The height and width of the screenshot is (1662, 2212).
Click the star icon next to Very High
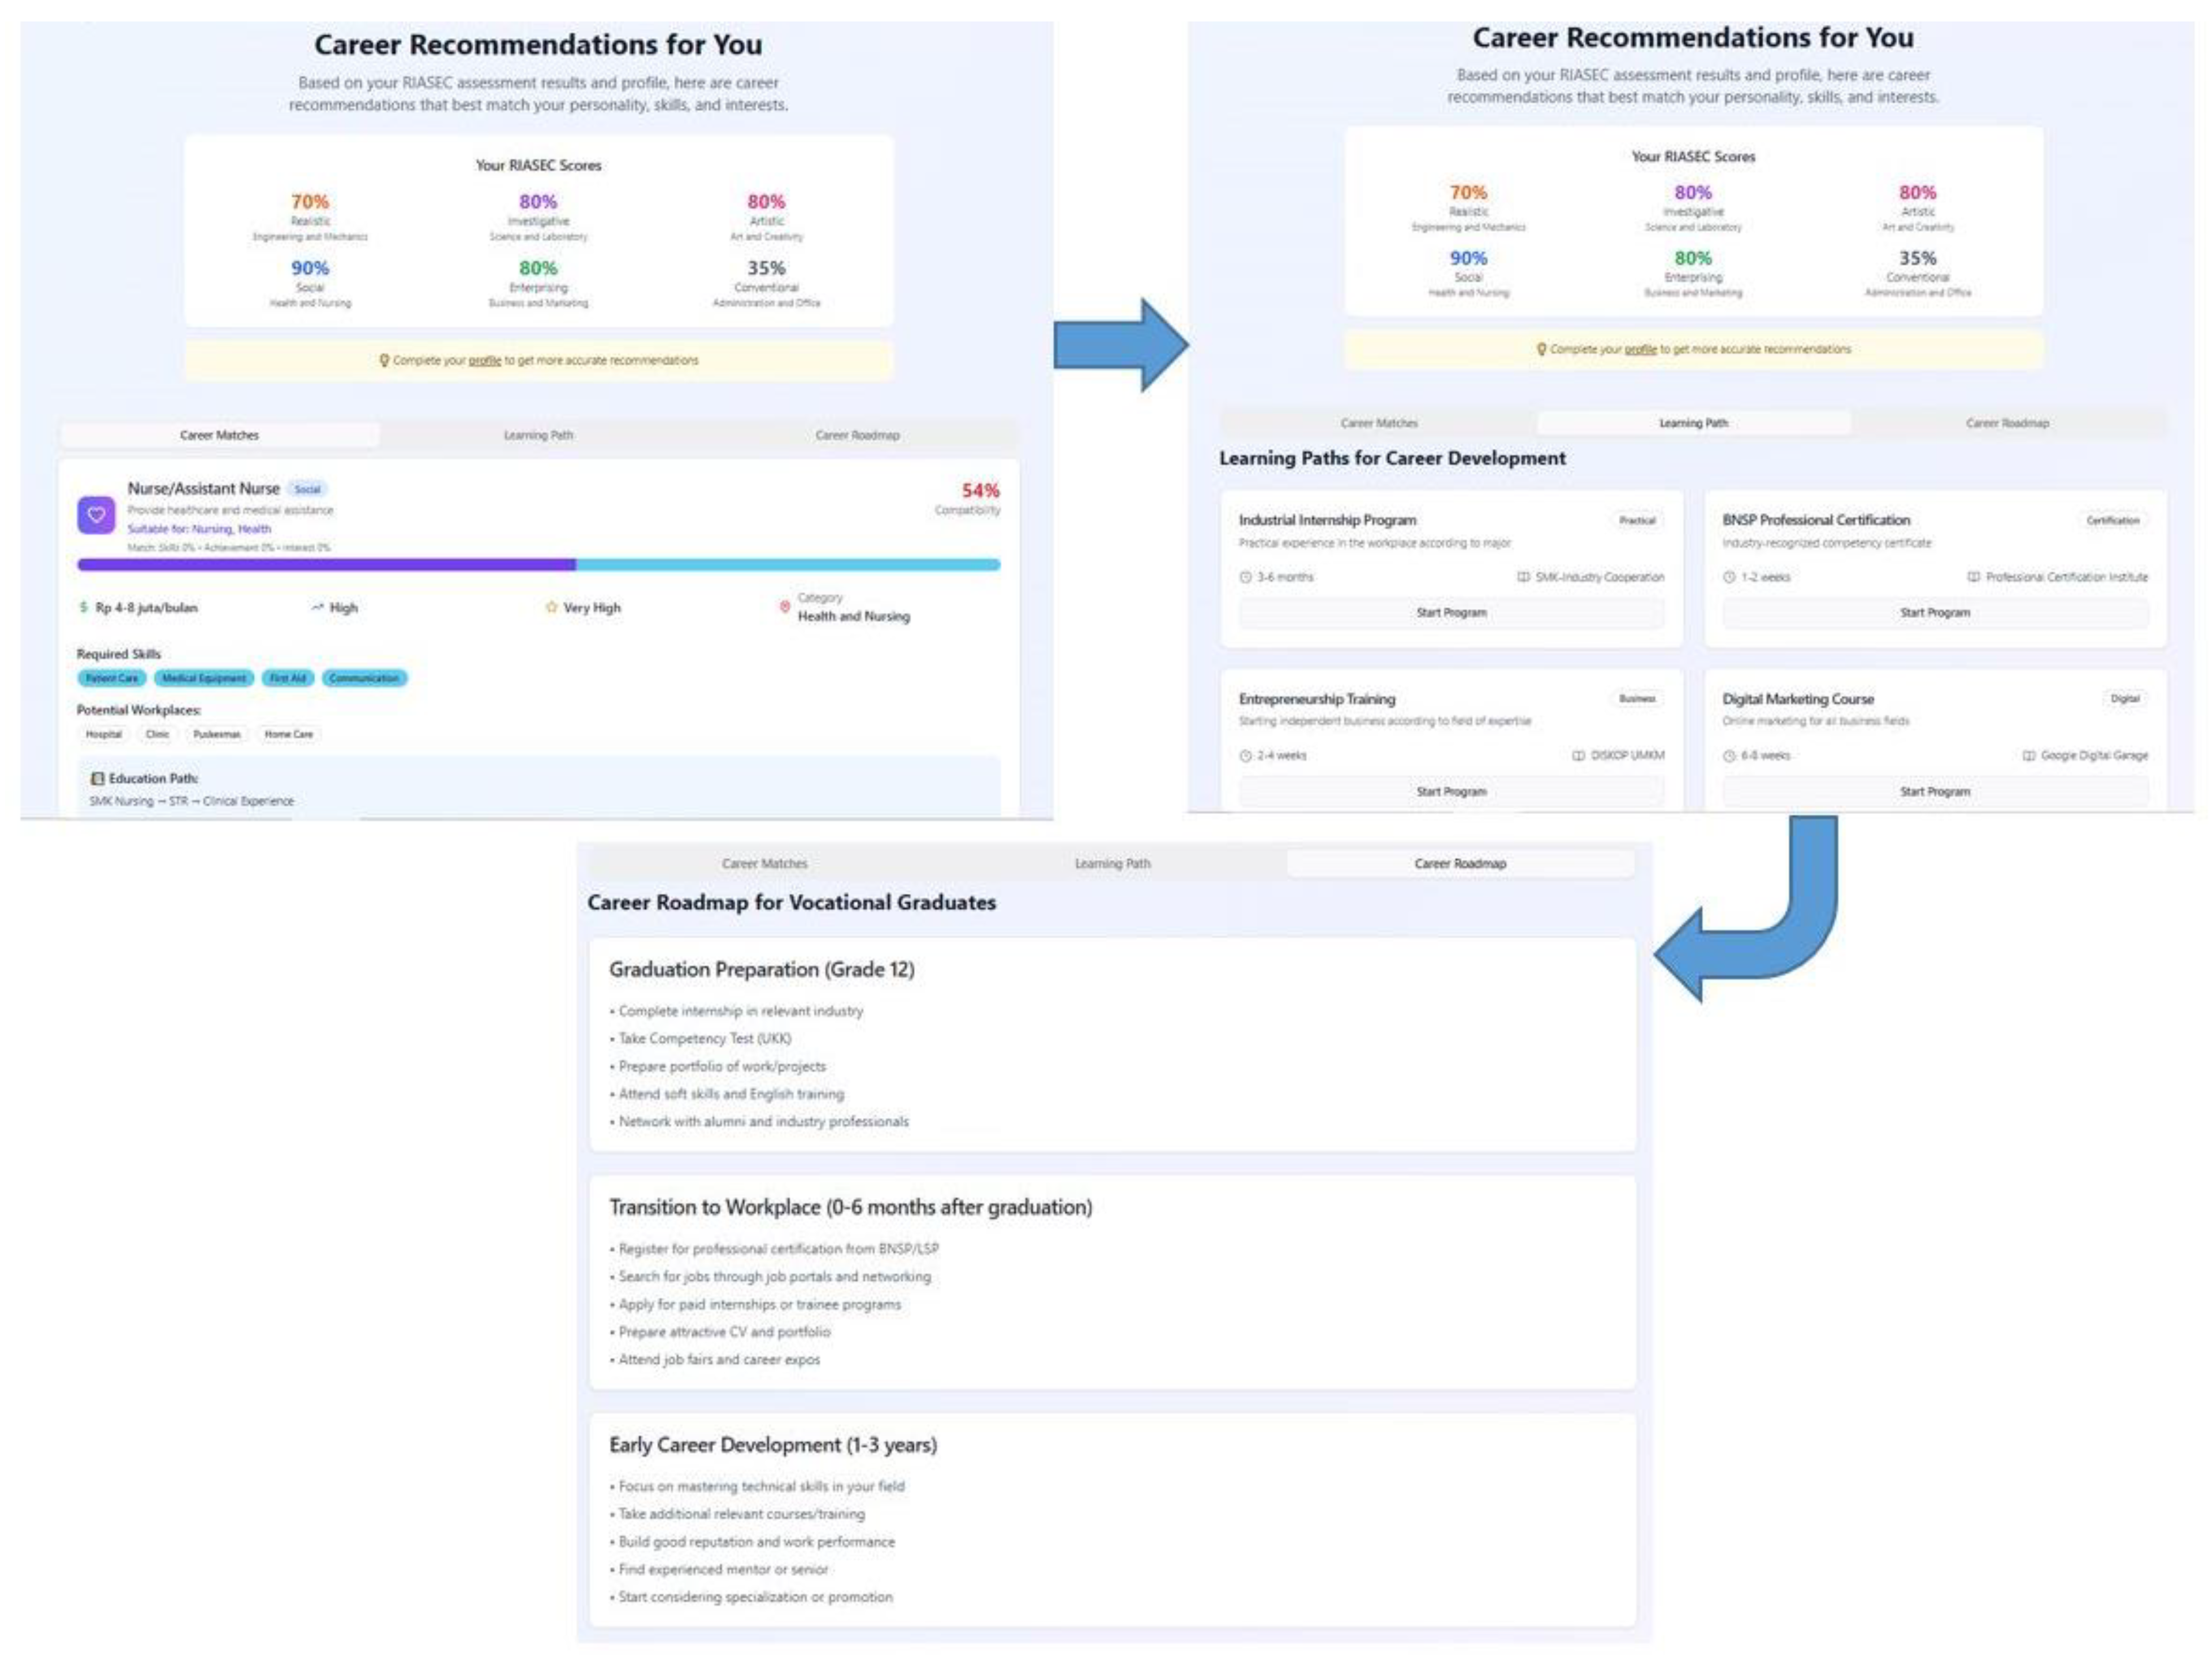click(x=550, y=607)
